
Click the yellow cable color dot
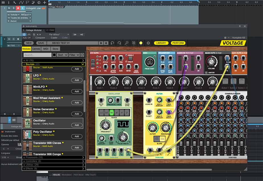point(141,43)
